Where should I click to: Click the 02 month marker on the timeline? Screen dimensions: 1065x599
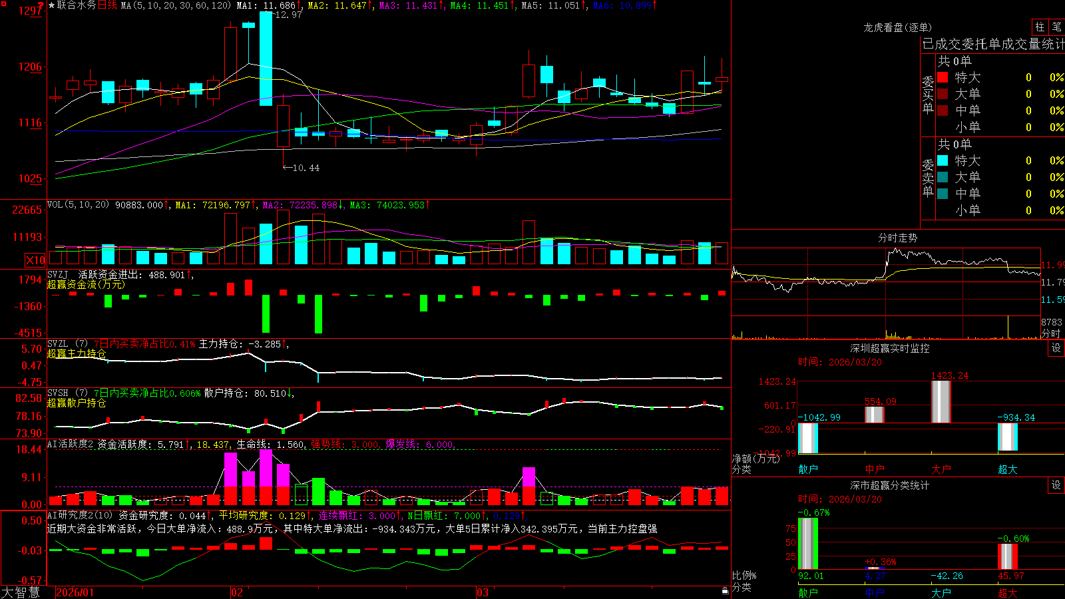(x=237, y=592)
